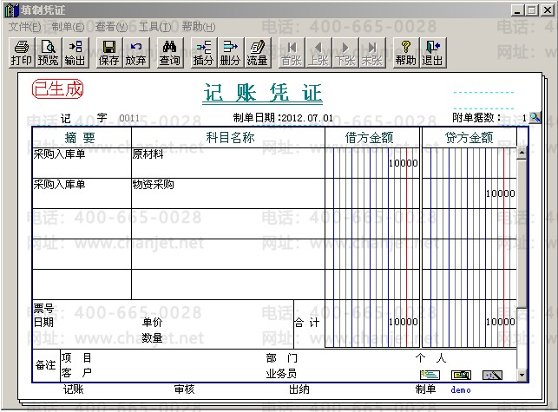Click the 流量 cash flow icon
Viewport: 558px width, 412px height.
[x=257, y=53]
